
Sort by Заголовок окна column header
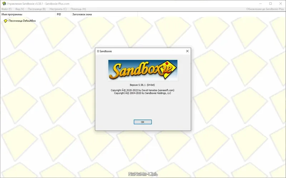104,14
